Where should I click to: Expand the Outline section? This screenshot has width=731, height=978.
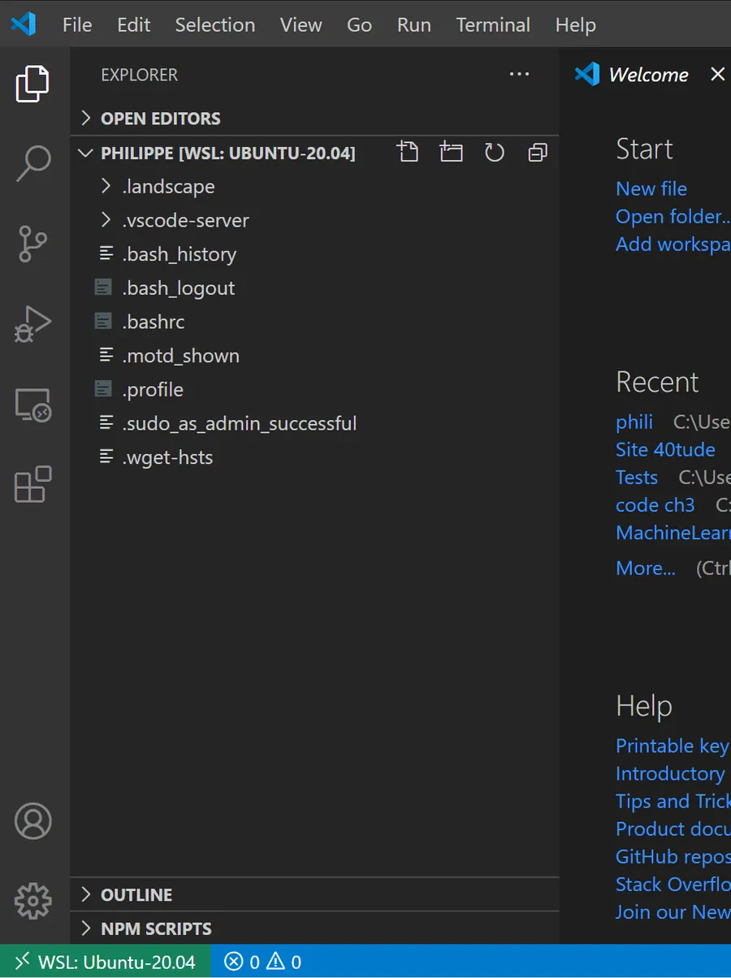315,894
